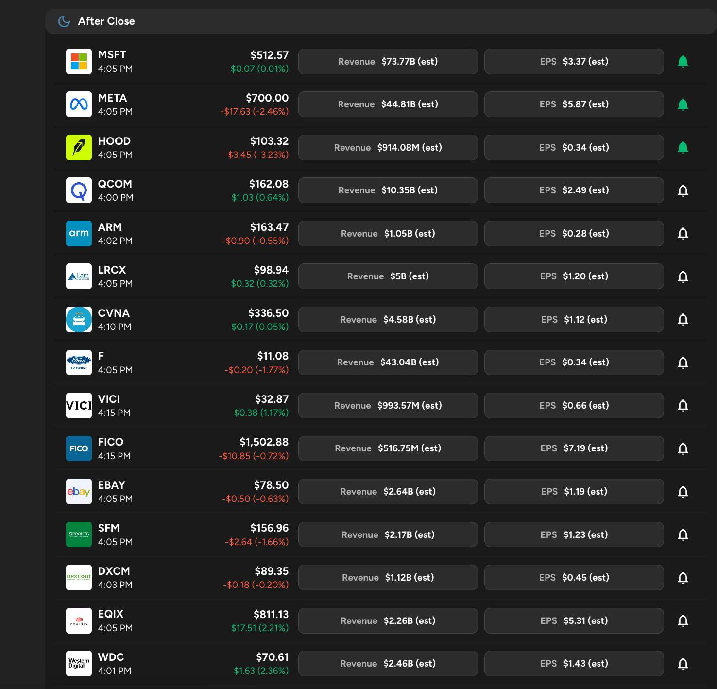
Task: Click the Equinix logo icon
Action: pyautogui.click(x=79, y=620)
